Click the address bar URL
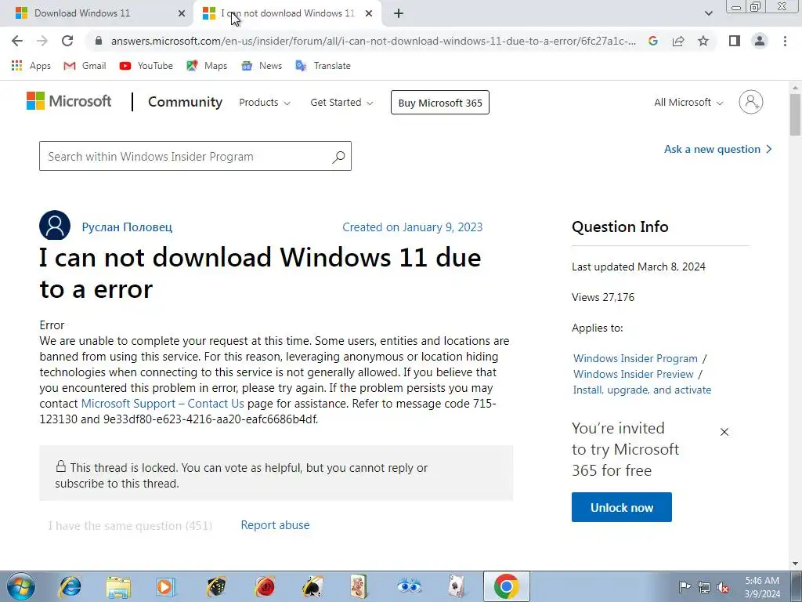This screenshot has height=602, width=802. tap(374, 41)
